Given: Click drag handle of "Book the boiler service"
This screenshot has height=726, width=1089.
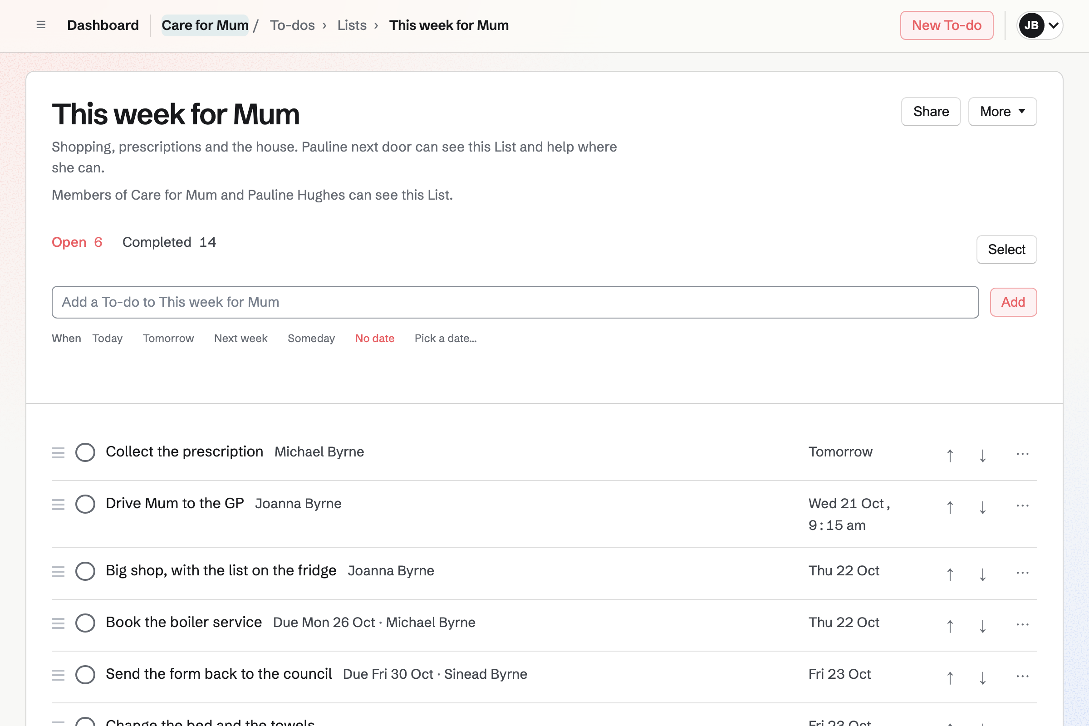Looking at the screenshot, I should (58, 623).
